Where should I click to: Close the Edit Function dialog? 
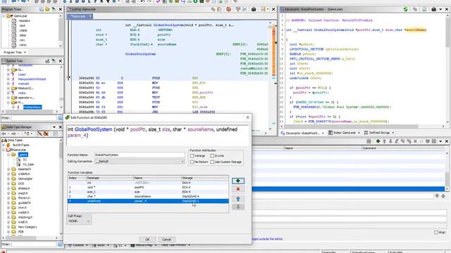coord(247,117)
